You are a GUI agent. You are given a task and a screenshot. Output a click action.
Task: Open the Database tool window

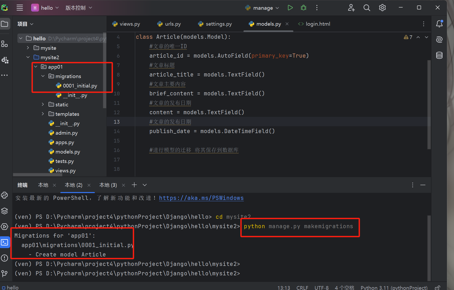[439, 55]
